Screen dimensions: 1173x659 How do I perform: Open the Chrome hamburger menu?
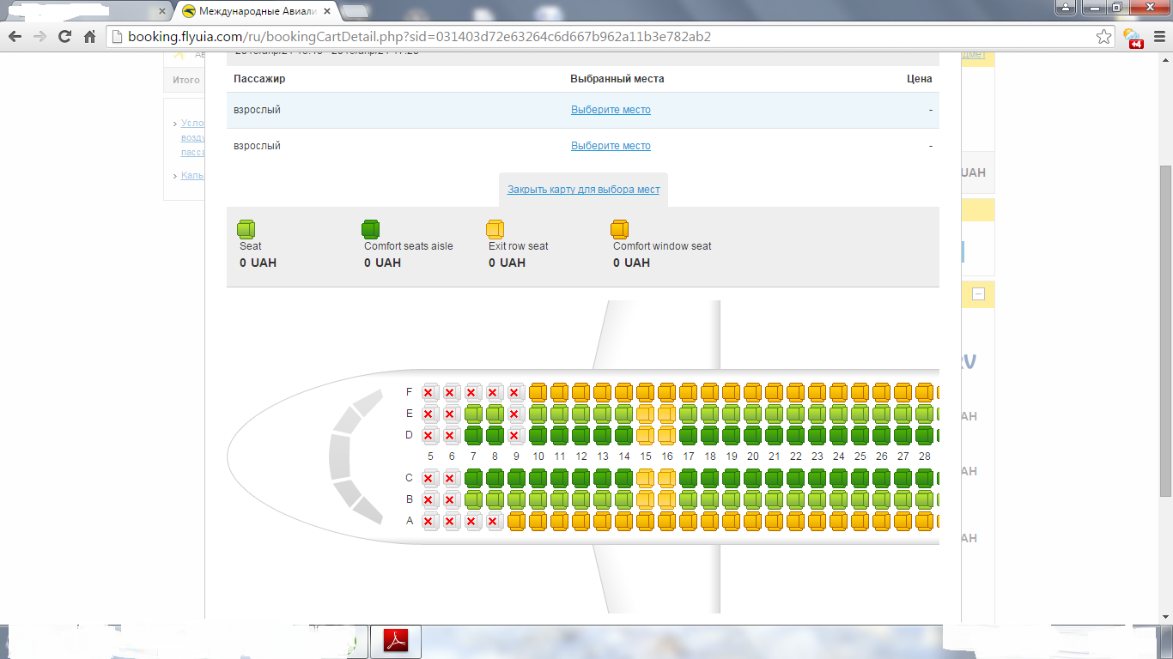click(1158, 37)
